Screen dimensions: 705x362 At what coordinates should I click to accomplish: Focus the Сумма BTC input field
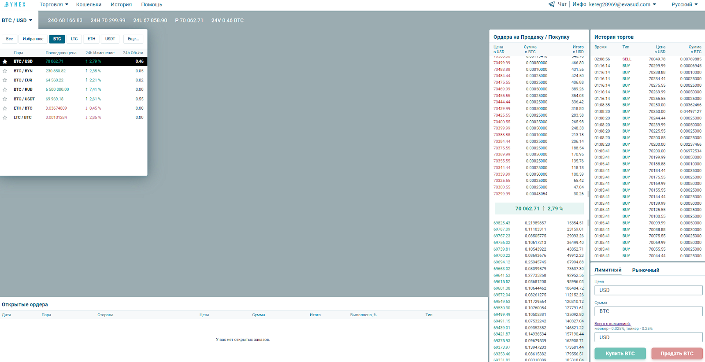649,311
